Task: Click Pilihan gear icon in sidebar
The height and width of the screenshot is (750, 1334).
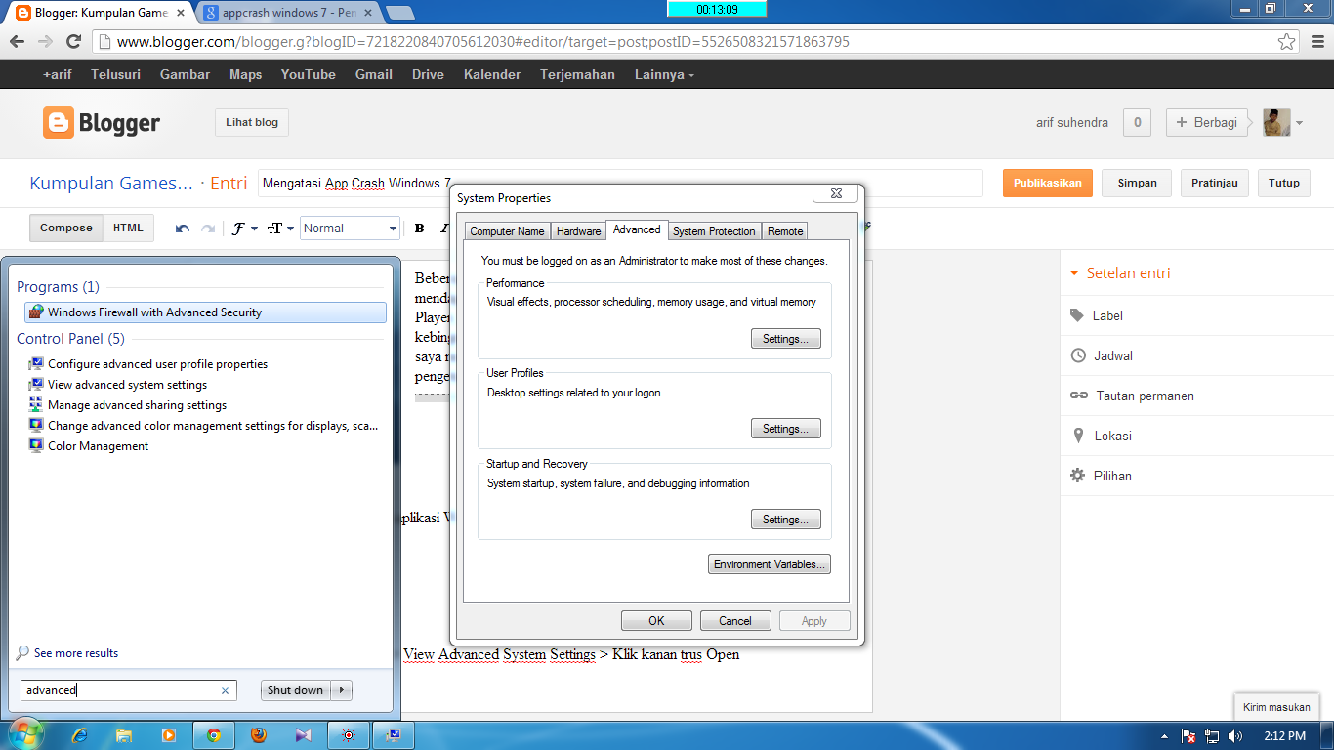Action: click(x=1078, y=476)
